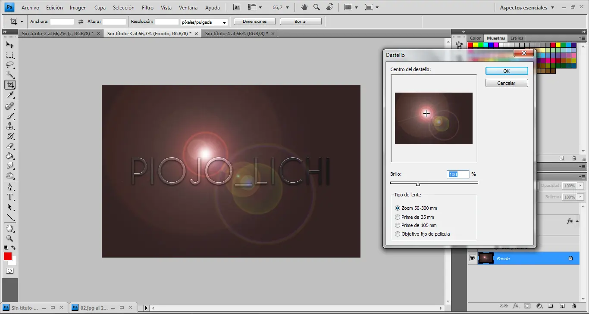Hide the Fondo layer with eye icon
Image resolution: width=589 pixels, height=314 pixels.
pyautogui.click(x=472, y=258)
